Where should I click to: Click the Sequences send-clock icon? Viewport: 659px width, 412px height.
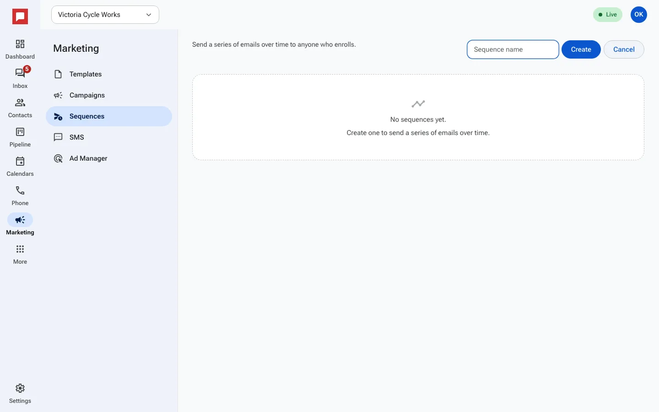click(58, 116)
